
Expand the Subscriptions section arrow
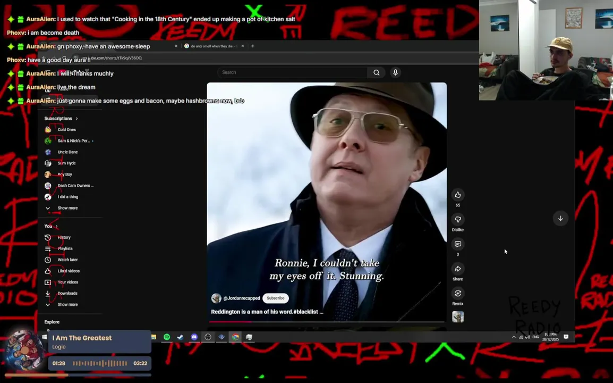click(x=76, y=118)
